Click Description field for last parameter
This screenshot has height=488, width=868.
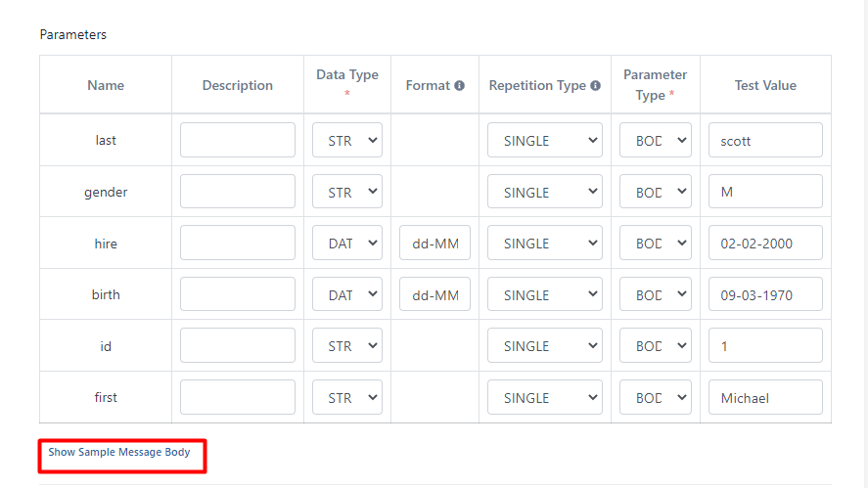coord(238,140)
